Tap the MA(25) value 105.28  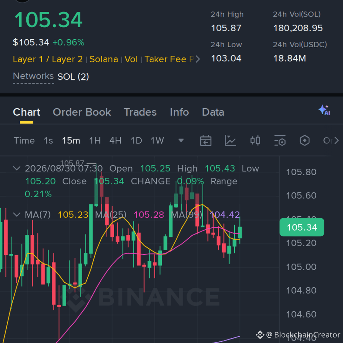tap(149, 215)
